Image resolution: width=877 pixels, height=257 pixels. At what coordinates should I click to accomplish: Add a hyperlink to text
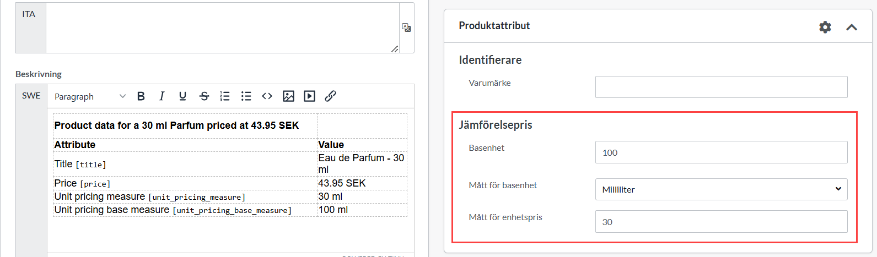[x=330, y=96]
